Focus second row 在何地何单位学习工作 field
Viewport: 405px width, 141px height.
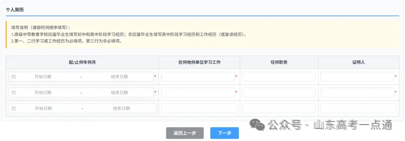(x=198, y=93)
